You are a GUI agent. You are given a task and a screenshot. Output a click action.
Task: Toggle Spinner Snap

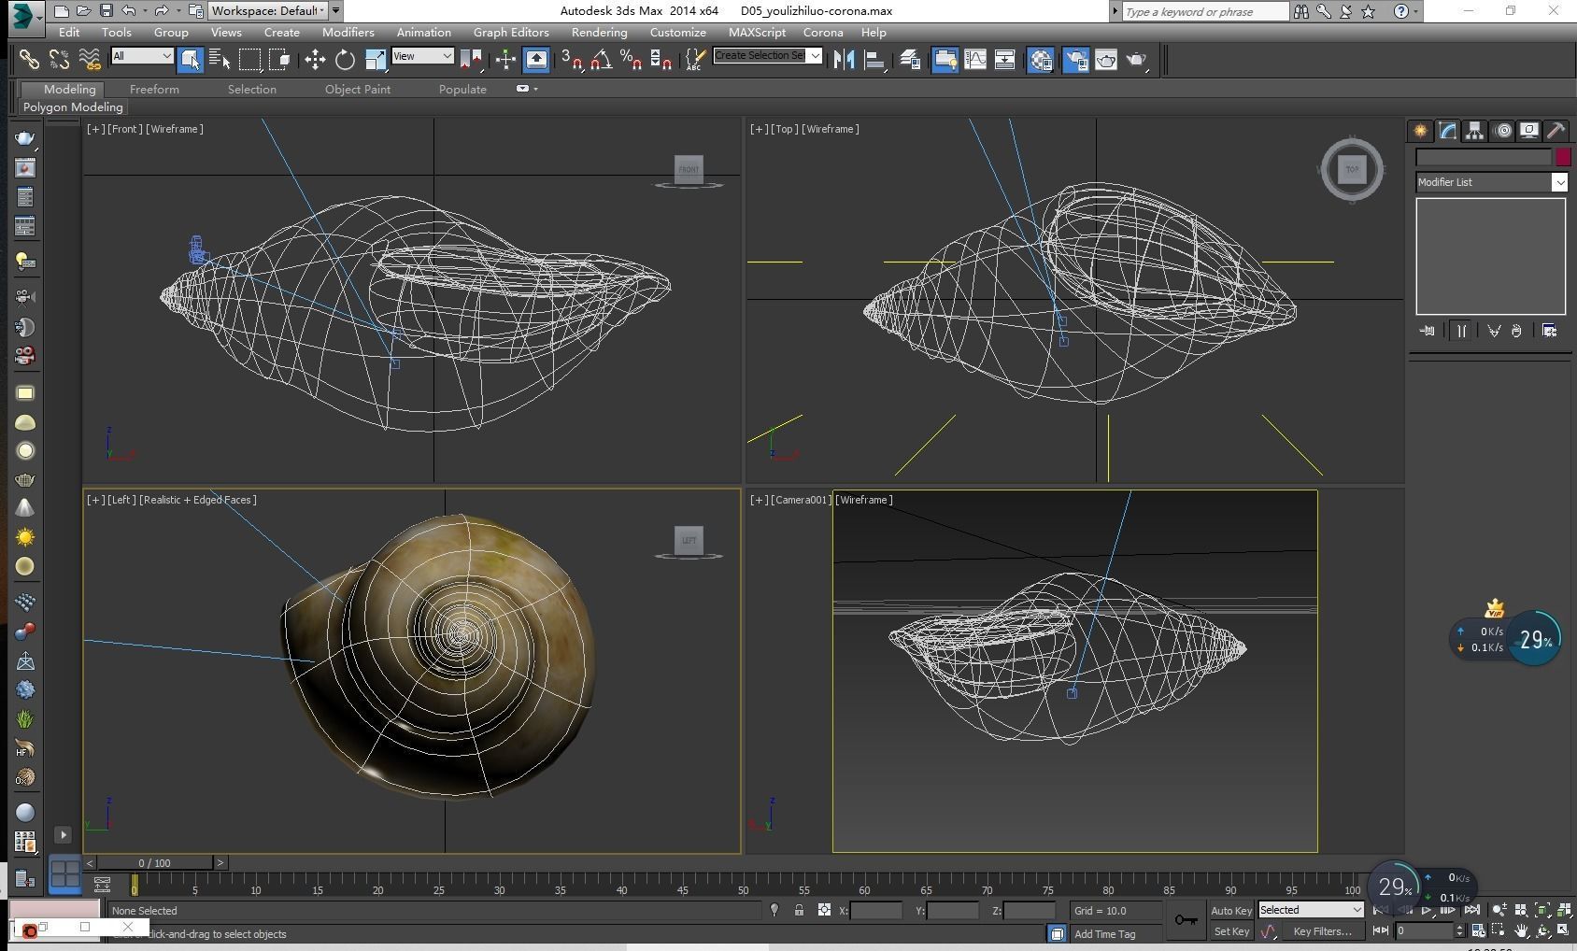[x=661, y=60]
